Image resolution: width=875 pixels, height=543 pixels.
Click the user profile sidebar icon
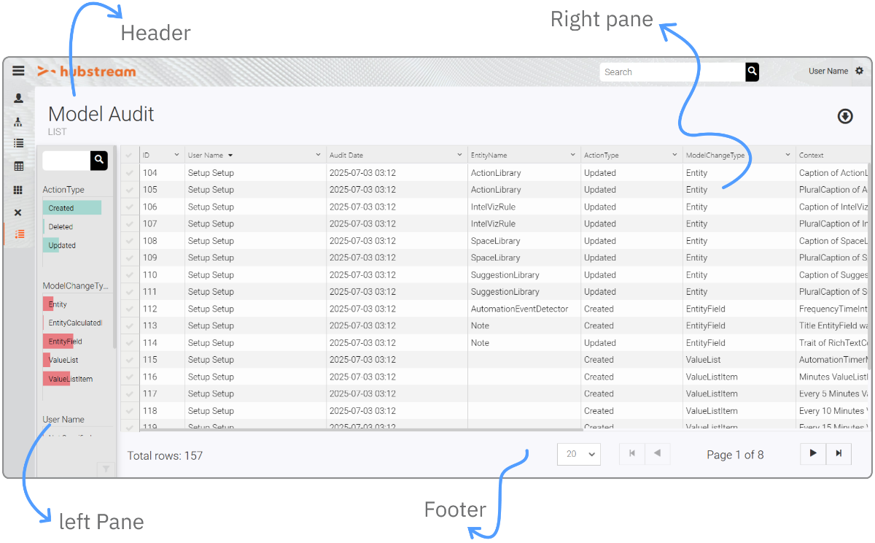18,99
